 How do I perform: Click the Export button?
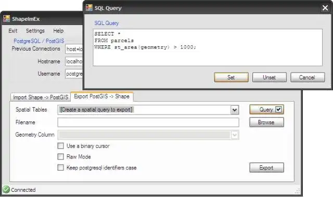click(266, 168)
